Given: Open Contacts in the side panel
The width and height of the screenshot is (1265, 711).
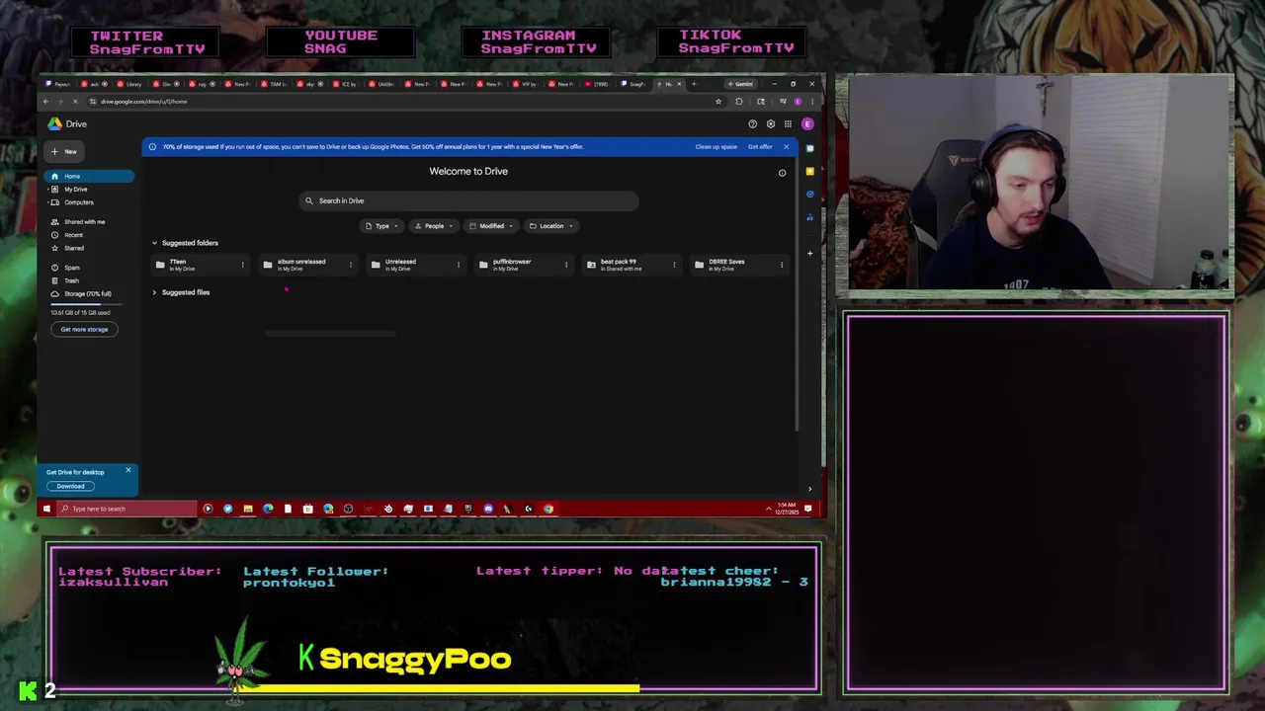Looking at the screenshot, I should tap(809, 216).
